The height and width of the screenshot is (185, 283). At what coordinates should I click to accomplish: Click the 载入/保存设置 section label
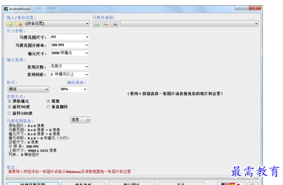click(21, 18)
